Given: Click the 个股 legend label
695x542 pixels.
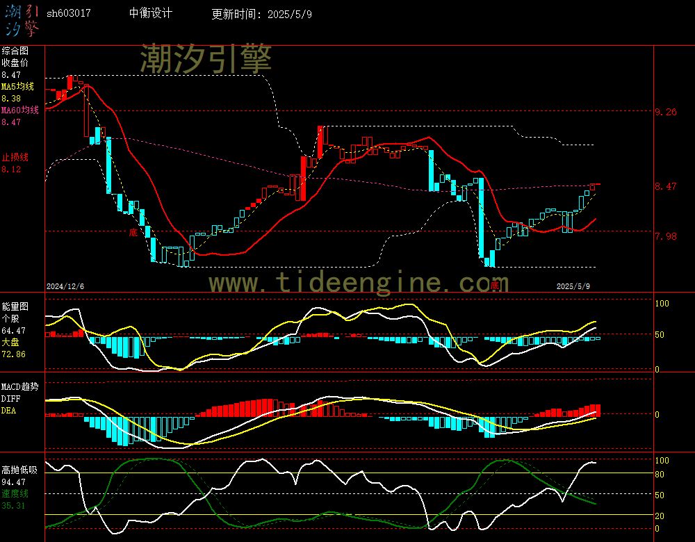Looking at the screenshot, I should click(x=10, y=319).
